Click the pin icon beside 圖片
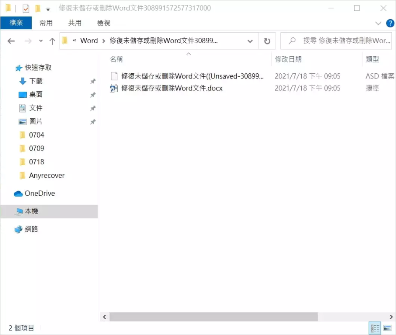The height and width of the screenshot is (335, 396). (x=93, y=122)
